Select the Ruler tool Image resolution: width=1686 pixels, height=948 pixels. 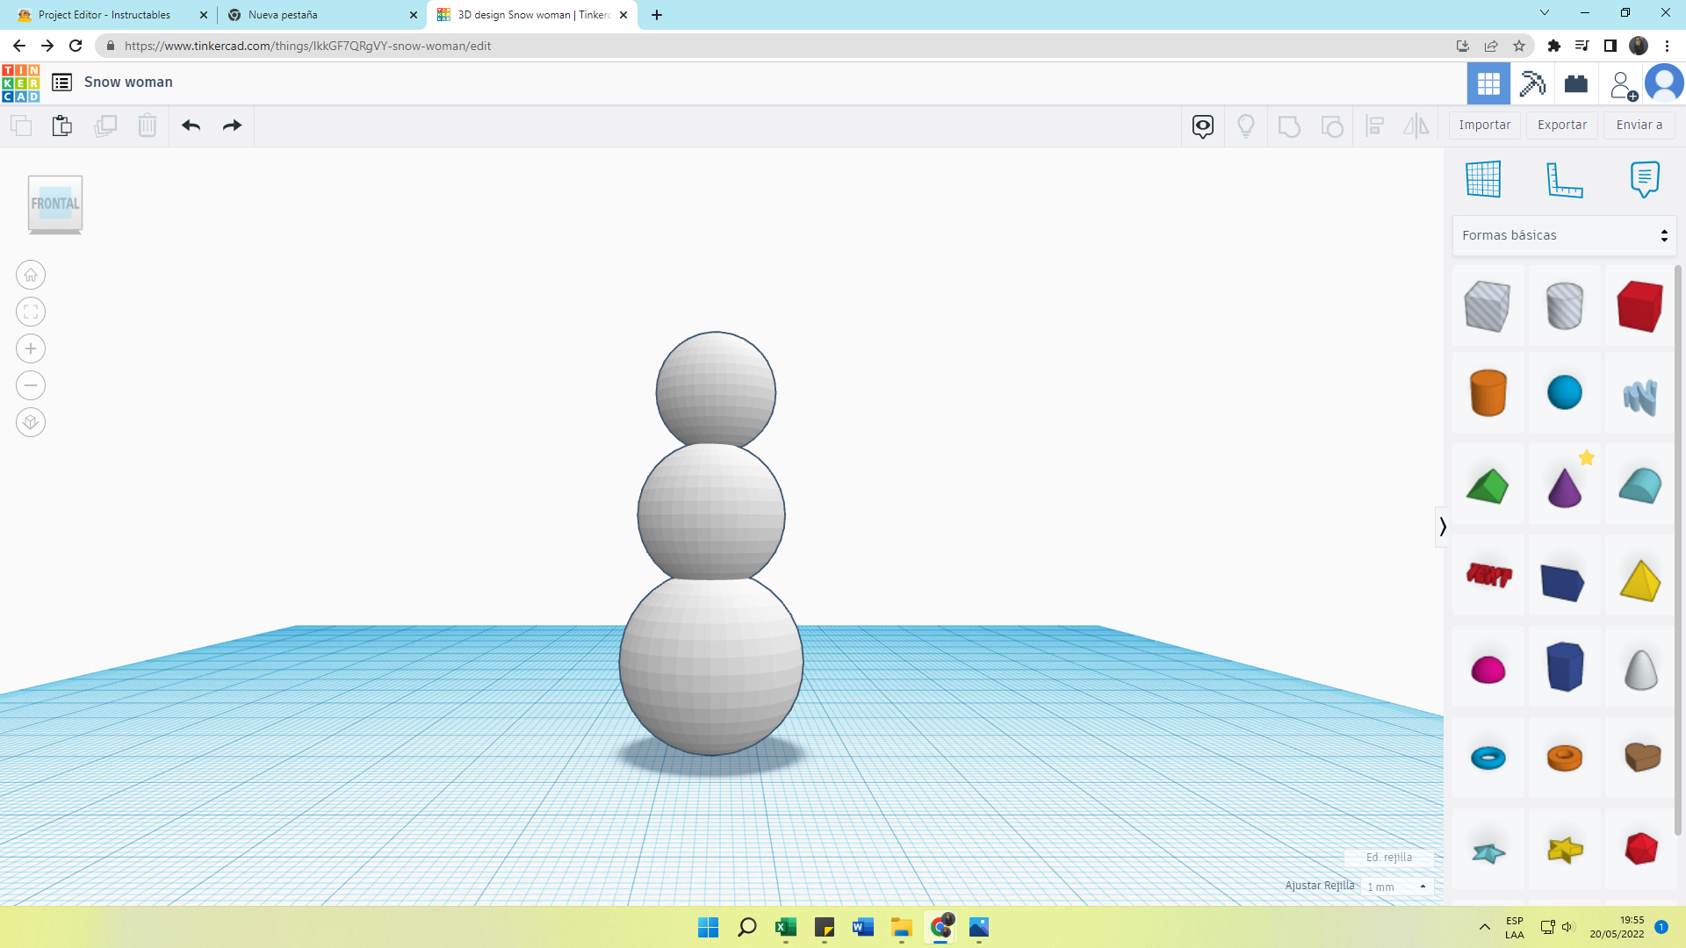(1564, 179)
